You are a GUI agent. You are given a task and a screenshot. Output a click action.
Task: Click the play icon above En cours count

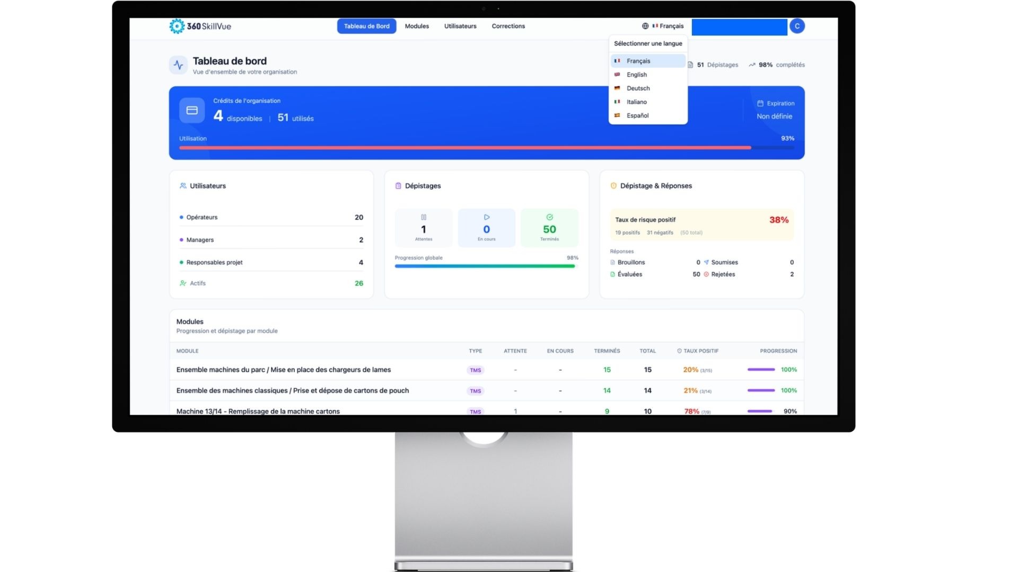pyautogui.click(x=486, y=217)
